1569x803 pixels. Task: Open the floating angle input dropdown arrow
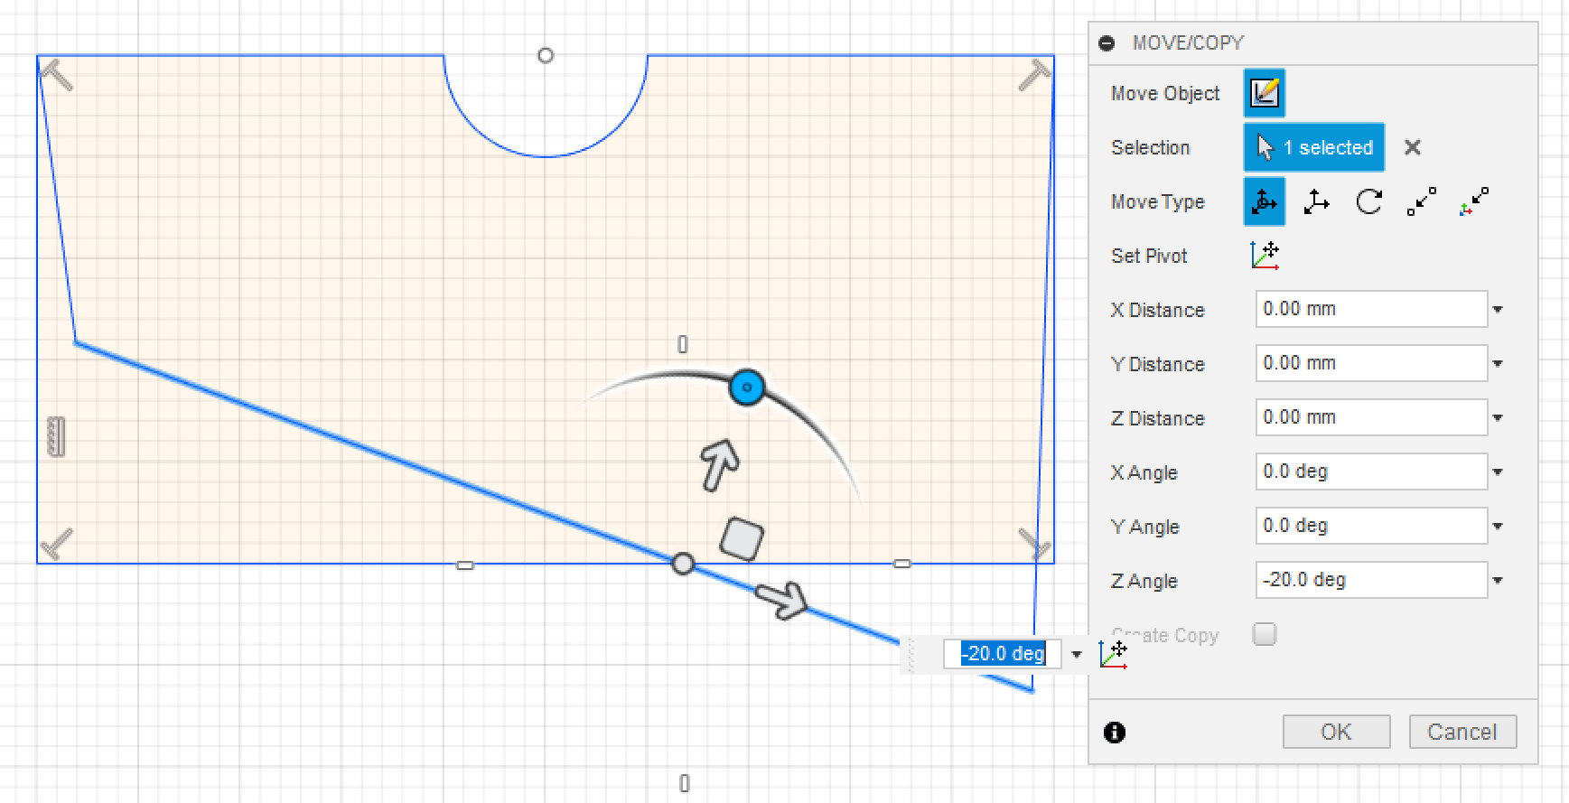(1076, 654)
